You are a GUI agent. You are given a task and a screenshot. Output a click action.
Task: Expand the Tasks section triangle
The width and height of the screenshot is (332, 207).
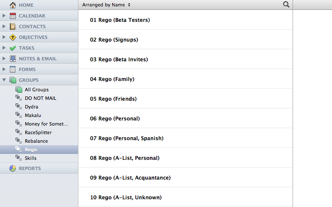click(4, 48)
